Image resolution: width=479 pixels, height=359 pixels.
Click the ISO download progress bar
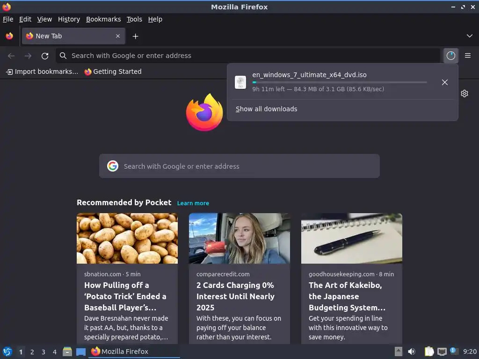coord(340,82)
